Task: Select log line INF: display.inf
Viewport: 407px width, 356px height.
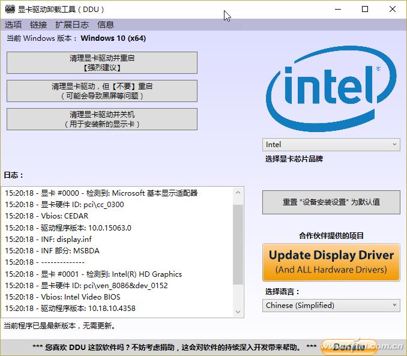Action: coord(48,239)
